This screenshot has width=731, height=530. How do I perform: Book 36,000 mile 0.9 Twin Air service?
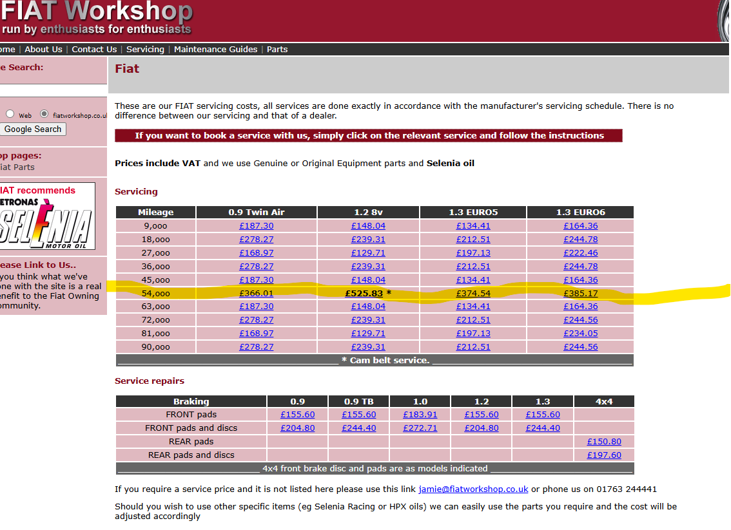(257, 267)
